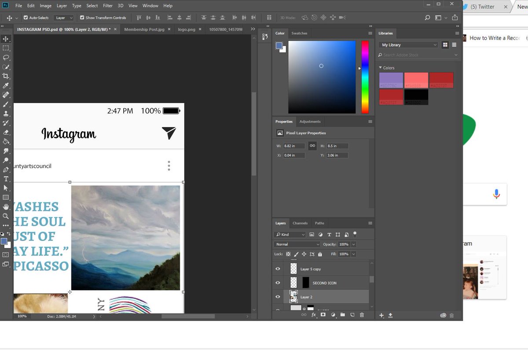This screenshot has height=350, width=528.
Task: Select the Quick Selection tool
Action: 6,67
